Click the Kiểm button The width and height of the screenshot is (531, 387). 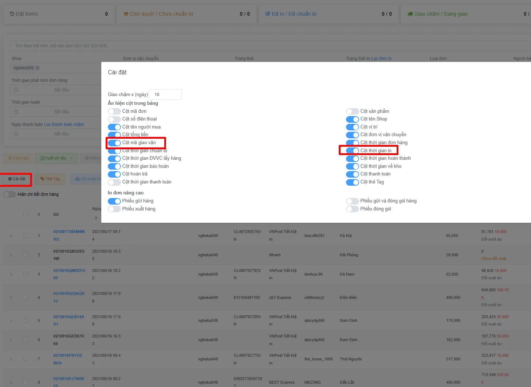coord(91,158)
